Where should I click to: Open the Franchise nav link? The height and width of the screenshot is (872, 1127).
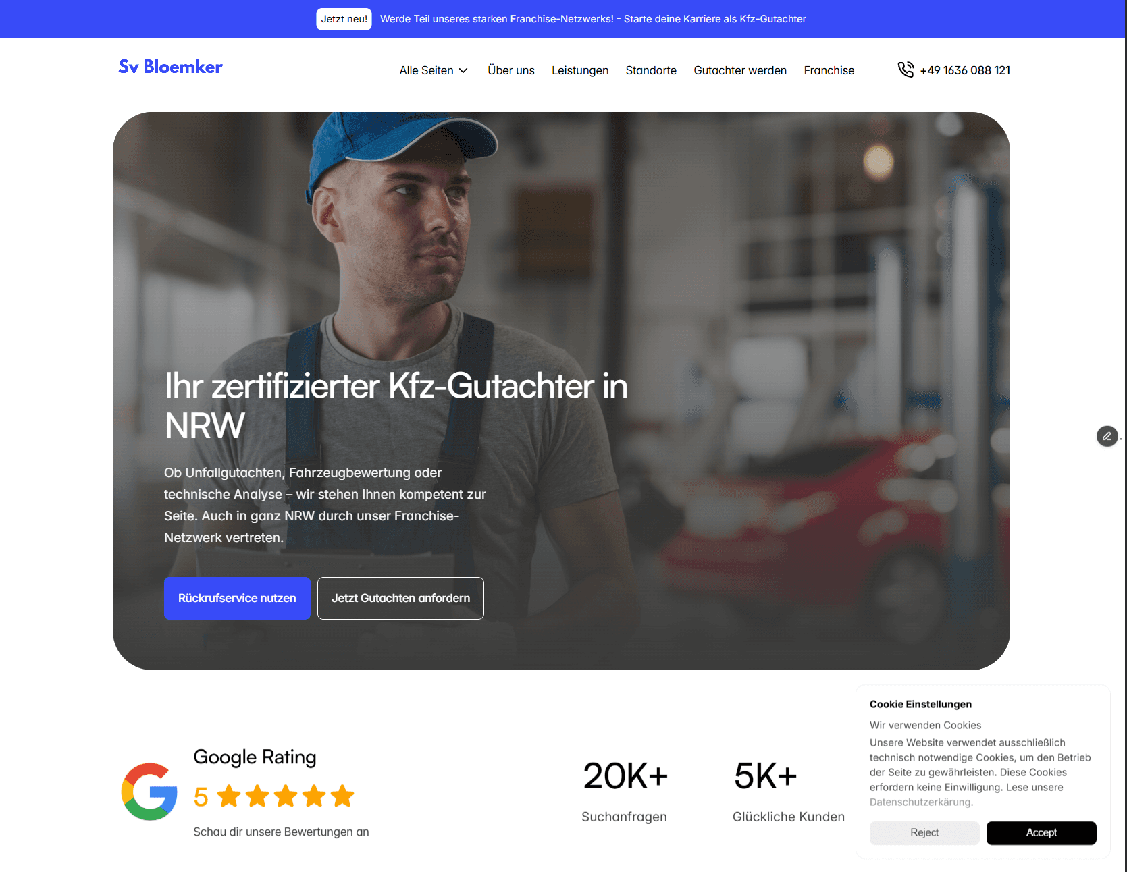pyautogui.click(x=829, y=70)
